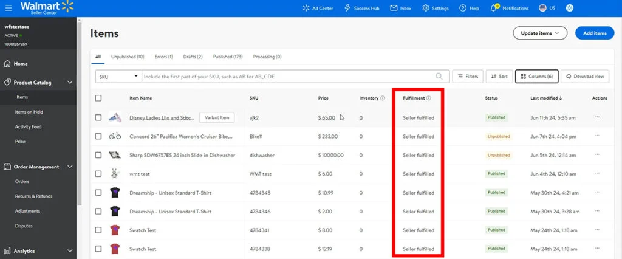View Notifications bell
This screenshot has height=259, width=622.
pos(510,8)
